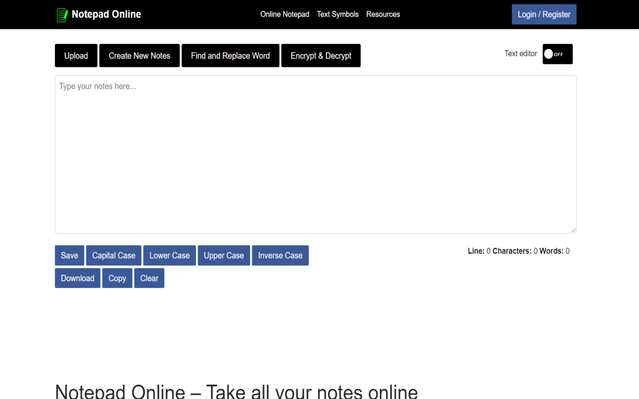Open the Resources navigation item

[x=383, y=14]
